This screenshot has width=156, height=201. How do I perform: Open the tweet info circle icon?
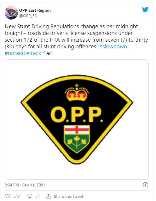pos(145,185)
